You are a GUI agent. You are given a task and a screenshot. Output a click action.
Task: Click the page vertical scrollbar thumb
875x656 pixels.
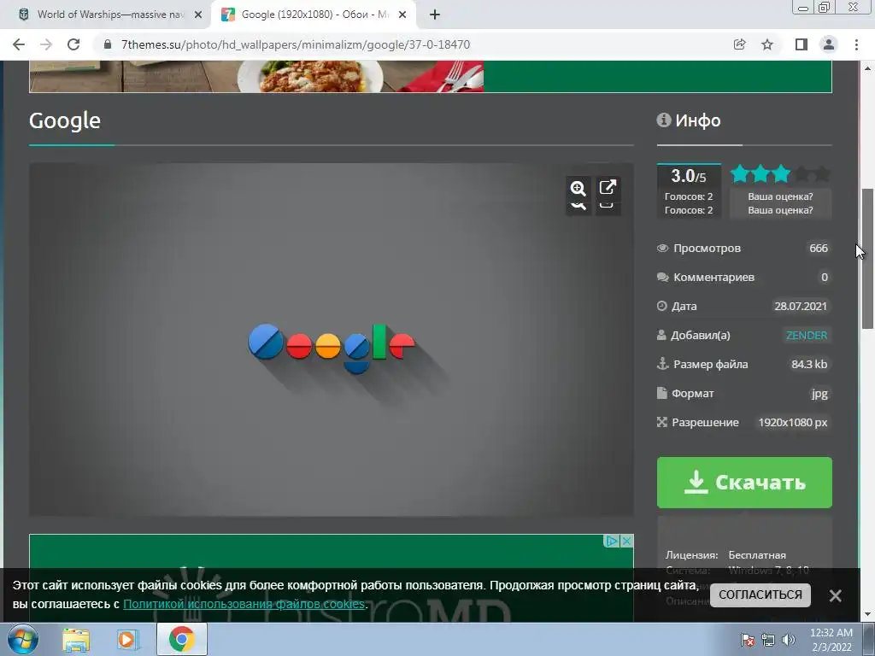pos(867,259)
